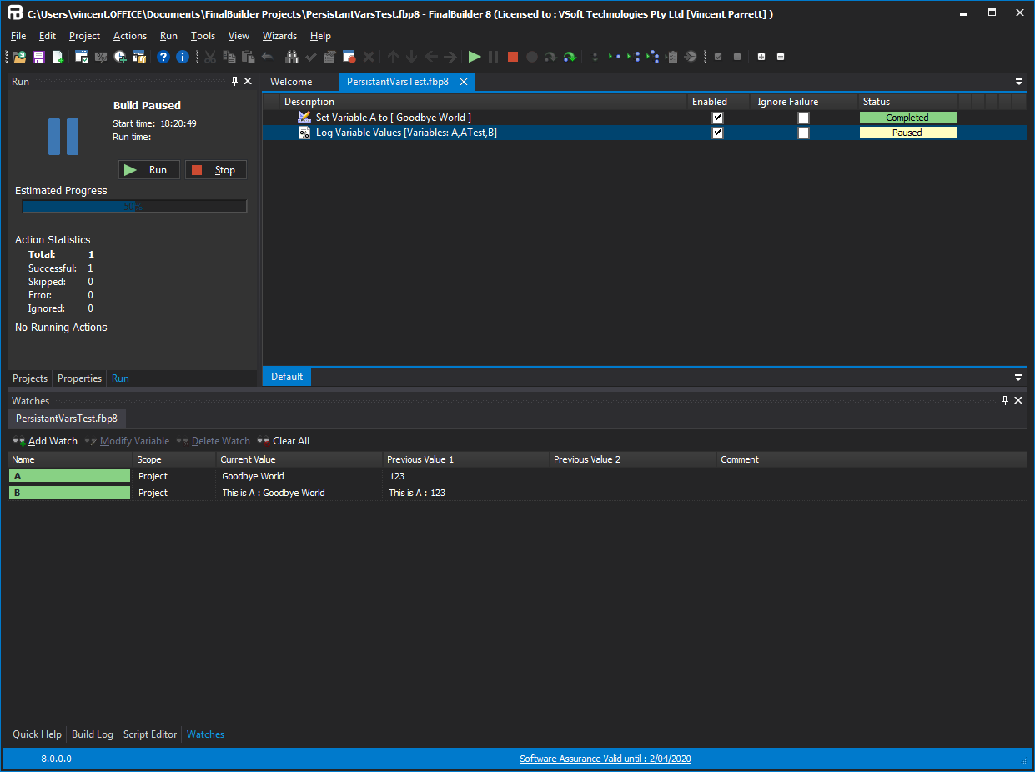Open the document tabs dropdown arrow
The image size is (1035, 772).
point(1018,82)
